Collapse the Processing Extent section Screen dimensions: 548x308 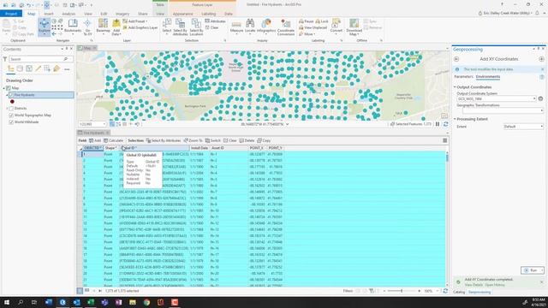tap(455, 119)
